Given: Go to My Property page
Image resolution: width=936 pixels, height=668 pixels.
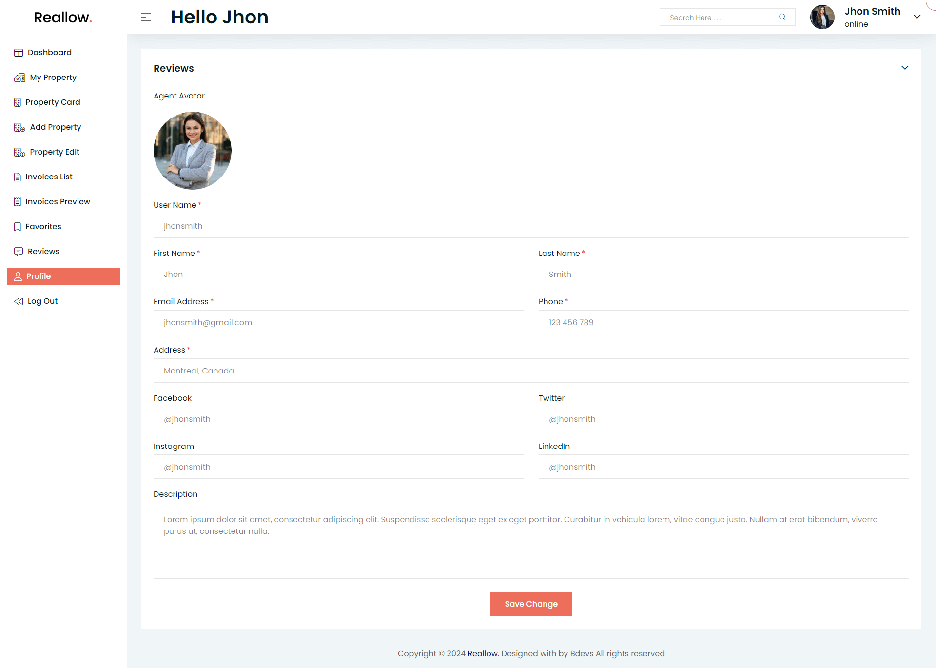Looking at the screenshot, I should (x=63, y=78).
